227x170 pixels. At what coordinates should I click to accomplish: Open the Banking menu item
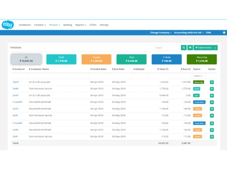[68, 25]
